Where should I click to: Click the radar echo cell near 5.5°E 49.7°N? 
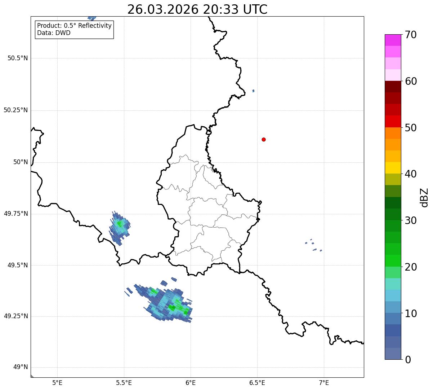pyautogui.click(x=119, y=228)
